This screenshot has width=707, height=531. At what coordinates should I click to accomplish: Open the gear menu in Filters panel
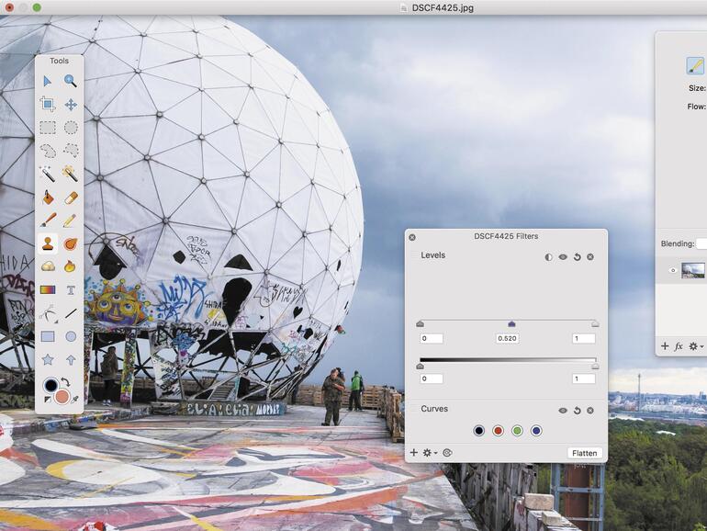[x=429, y=453]
